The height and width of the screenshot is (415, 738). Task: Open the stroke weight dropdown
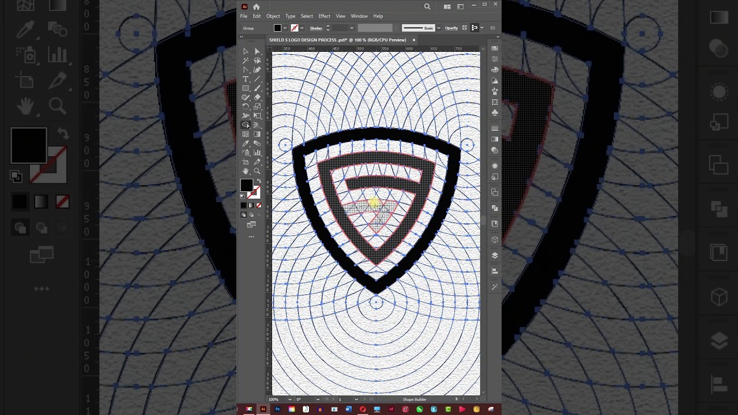[x=351, y=28]
